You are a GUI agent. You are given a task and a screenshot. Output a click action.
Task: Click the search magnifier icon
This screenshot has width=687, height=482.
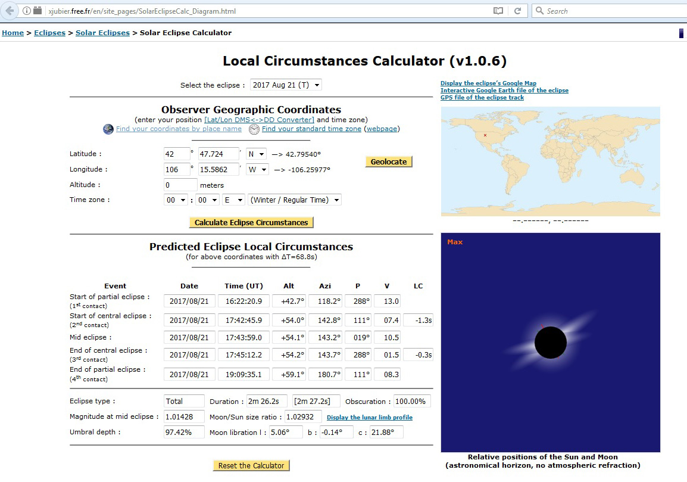click(540, 11)
